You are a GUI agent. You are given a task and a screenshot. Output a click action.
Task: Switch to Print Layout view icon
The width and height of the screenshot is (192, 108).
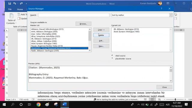(152, 99)
